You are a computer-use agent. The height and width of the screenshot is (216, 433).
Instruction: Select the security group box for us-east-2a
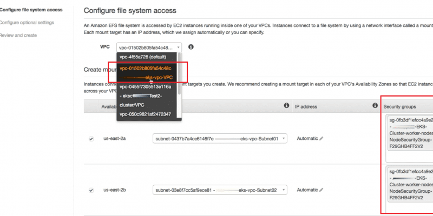pos(410,133)
